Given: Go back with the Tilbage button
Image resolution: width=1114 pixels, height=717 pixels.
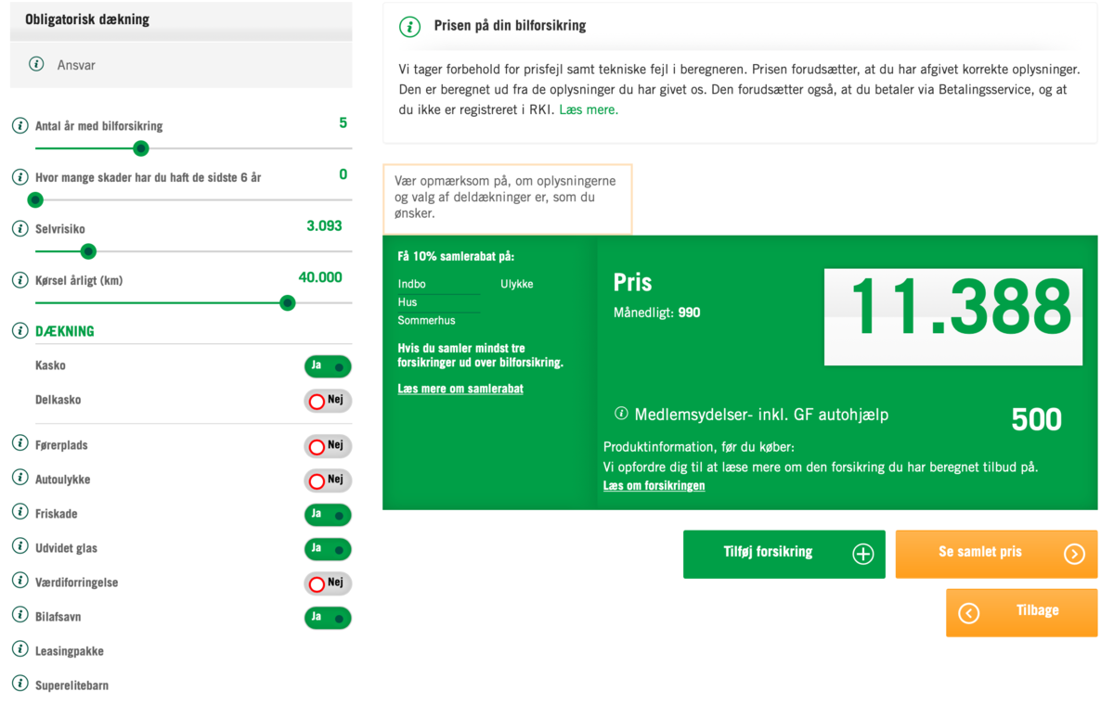Looking at the screenshot, I should [x=1021, y=612].
